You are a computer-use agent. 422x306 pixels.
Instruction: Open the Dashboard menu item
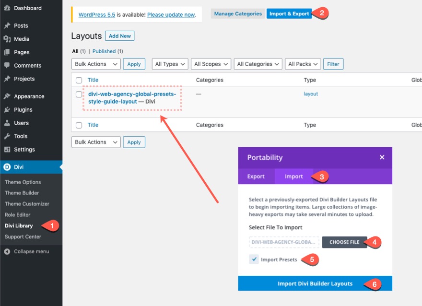click(28, 8)
